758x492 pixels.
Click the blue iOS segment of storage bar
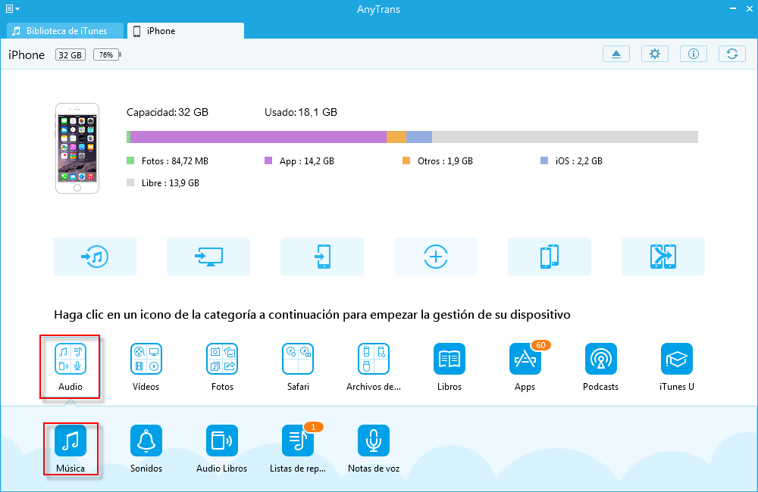click(x=419, y=137)
